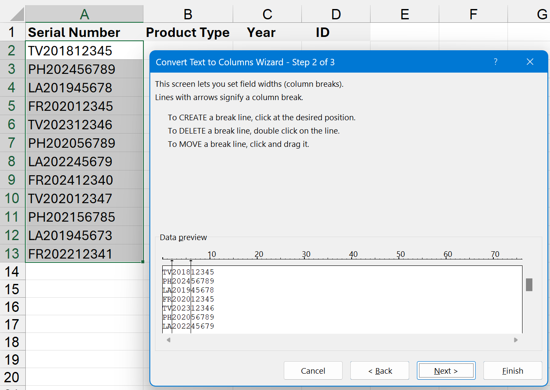Click the left arrow of the preview scrollbar
550x390 pixels.
[168, 340]
